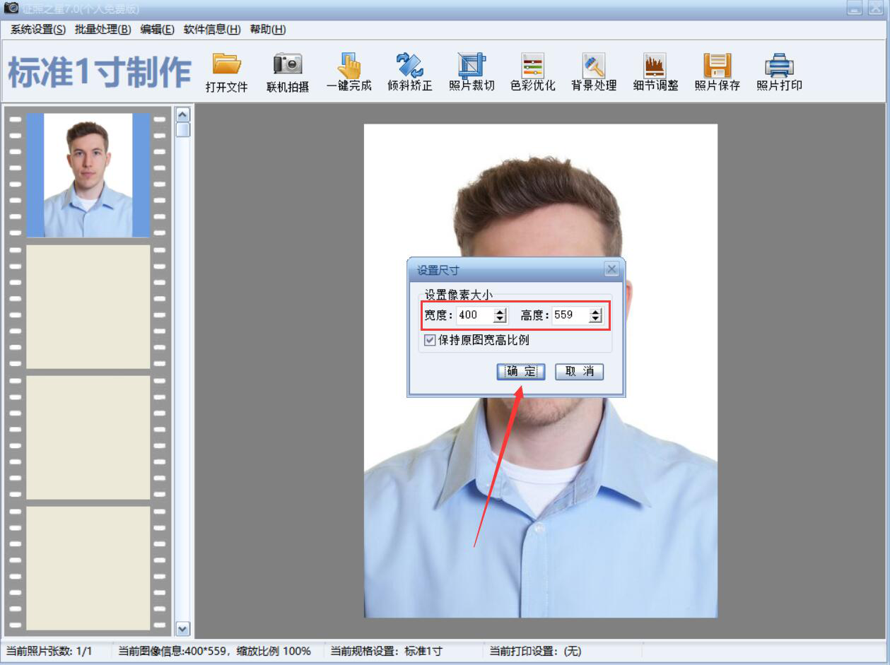
Task: Click the filmstrip scroll down arrow
Action: 182,628
